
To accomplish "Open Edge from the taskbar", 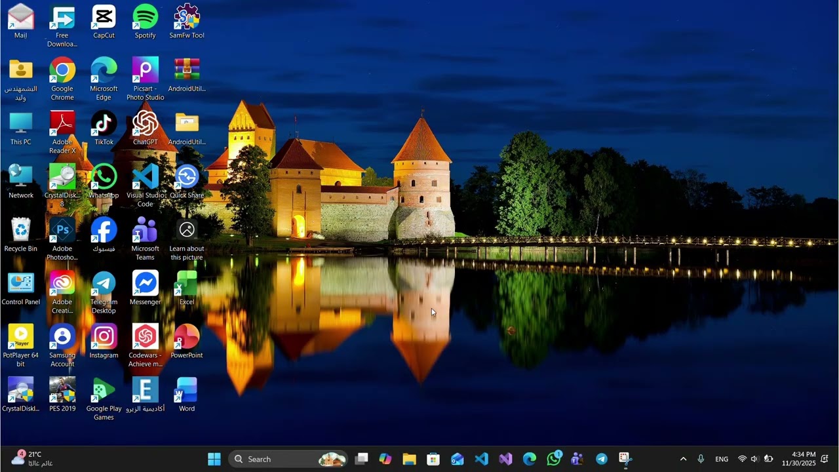I will point(530,459).
